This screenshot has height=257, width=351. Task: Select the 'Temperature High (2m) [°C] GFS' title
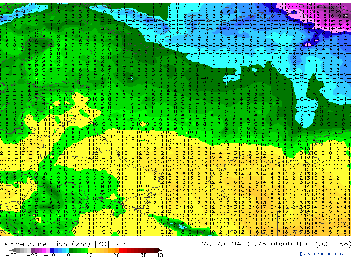click(64, 244)
